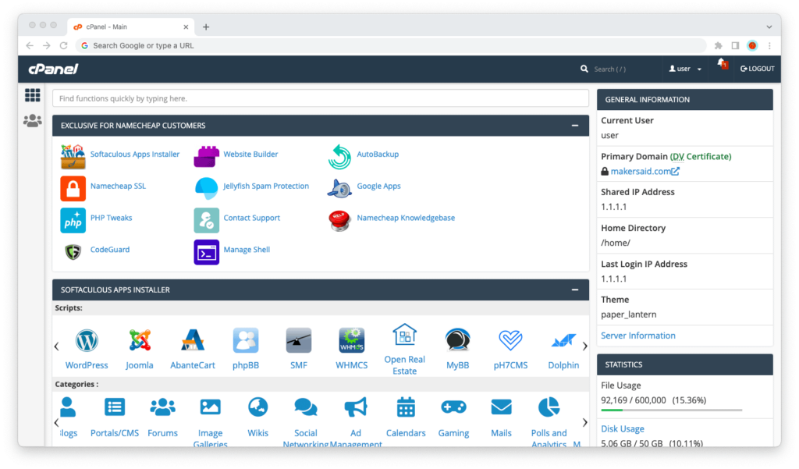Open User Manager icon in sidebar

(33, 121)
